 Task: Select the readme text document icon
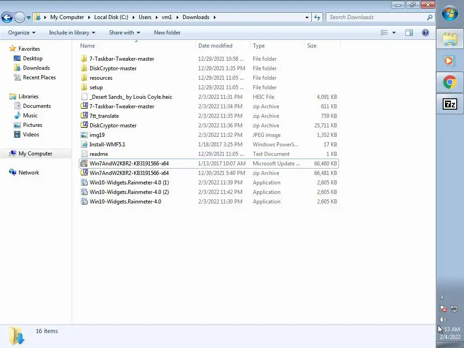84,154
